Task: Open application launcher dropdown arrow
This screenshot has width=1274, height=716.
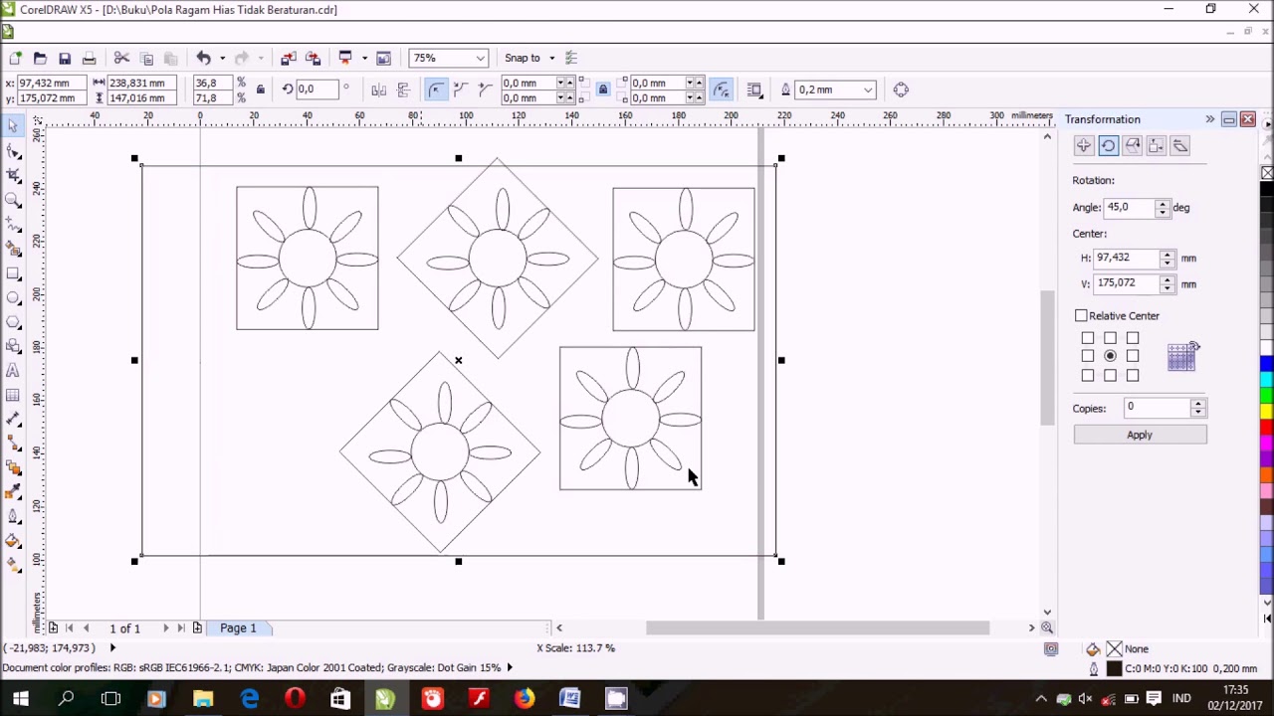Action: [x=363, y=58]
